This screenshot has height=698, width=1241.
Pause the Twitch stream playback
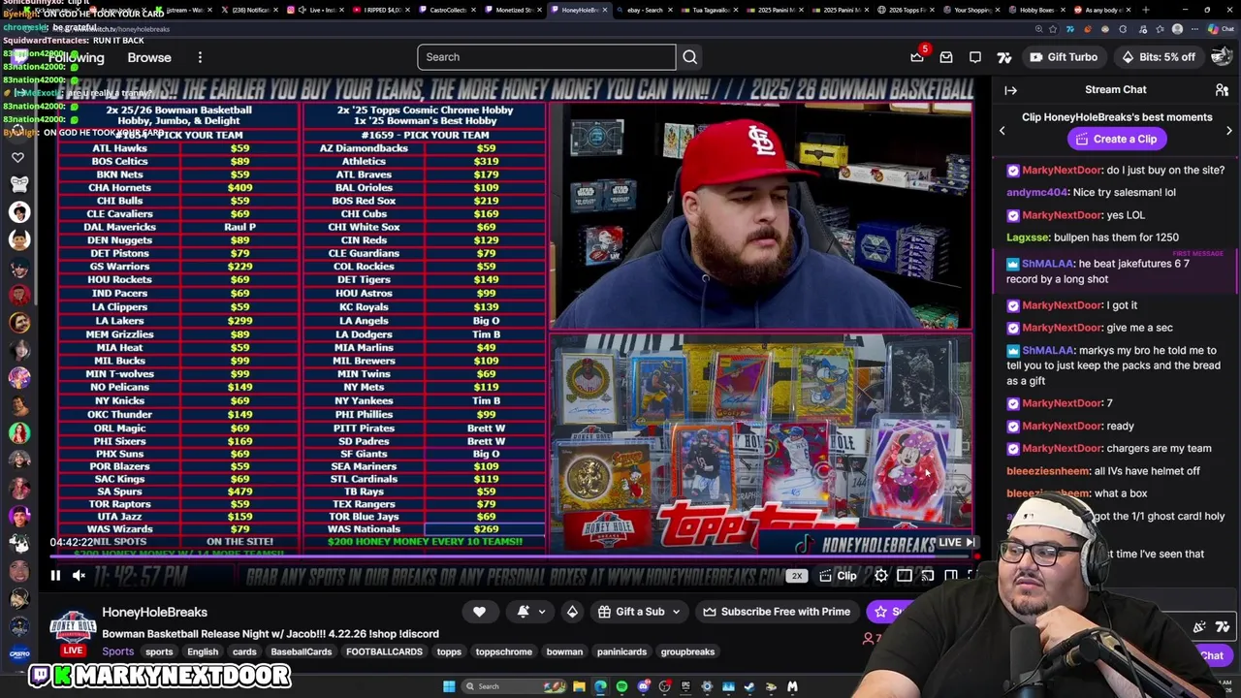(x=55, y=576)
